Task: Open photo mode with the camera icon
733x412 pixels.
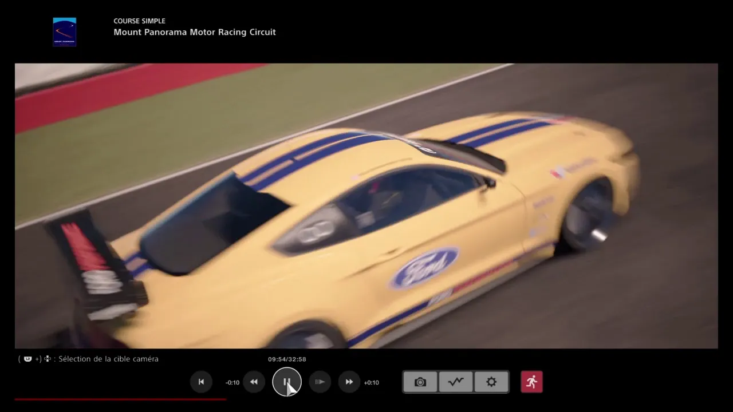Action: point(420,382)
